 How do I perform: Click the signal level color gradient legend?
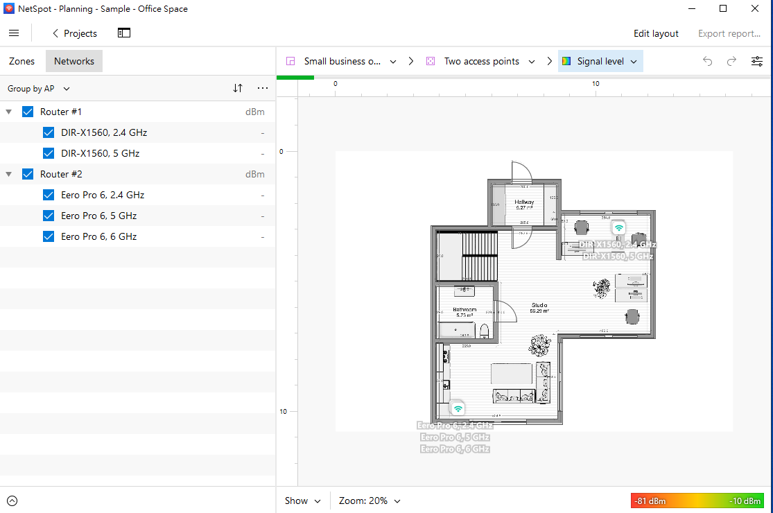click(697, 501)
